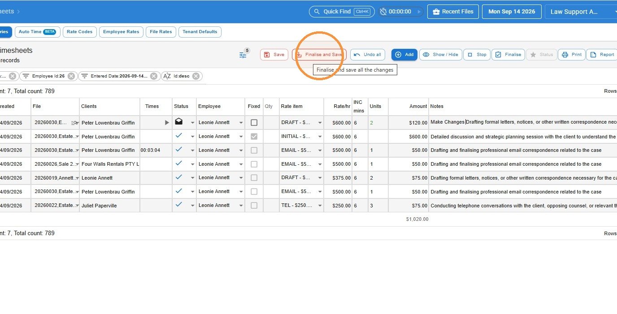Viewport: 617px width, 314px height.
Task: Click the Notes column header
Action: (x=437, y=106)
